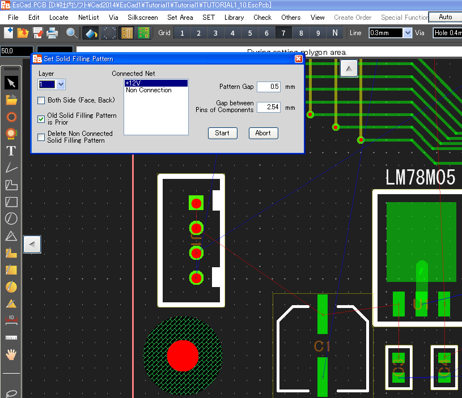Select +12V in Connected Net list
The width and height of the screenshot is (462, 398).
[x=156, y=83]
